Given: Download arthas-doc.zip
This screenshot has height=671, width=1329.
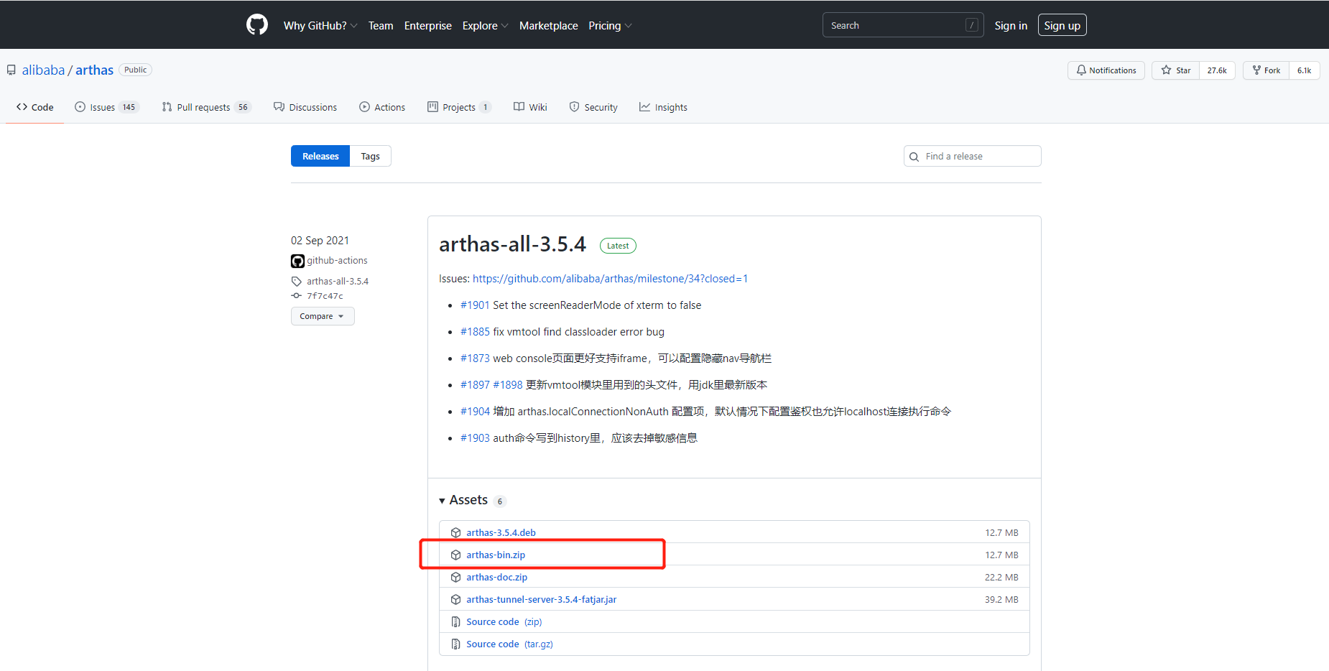Looking at the screenshot, I should (496, 577).
